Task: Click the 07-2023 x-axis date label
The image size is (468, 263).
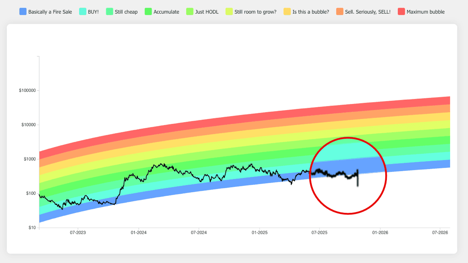Action: (x=78, y=233)
